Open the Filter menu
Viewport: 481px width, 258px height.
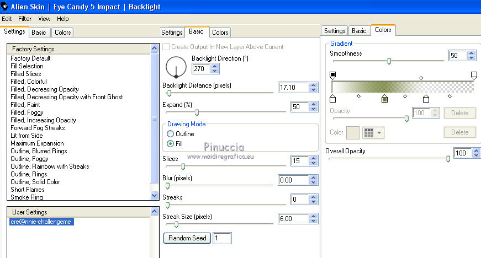(x=24, y=19)
